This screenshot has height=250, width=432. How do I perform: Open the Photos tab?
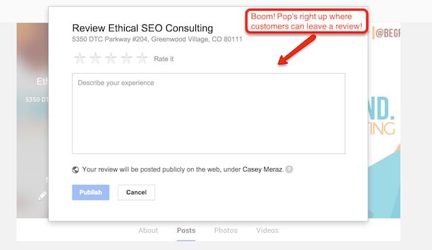pyautogui.click(x=226, y=230)
